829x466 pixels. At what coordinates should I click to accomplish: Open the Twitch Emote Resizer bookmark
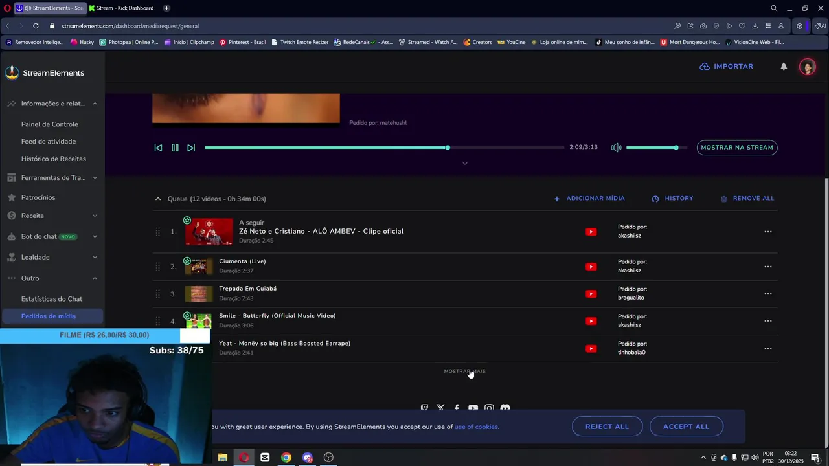coord(300,42)
